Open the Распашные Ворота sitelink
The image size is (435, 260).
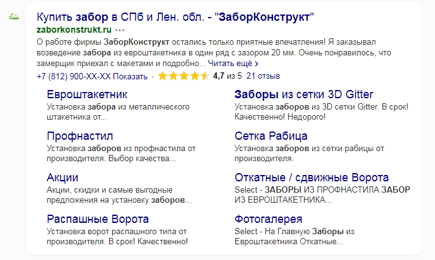tap(98, 219)
